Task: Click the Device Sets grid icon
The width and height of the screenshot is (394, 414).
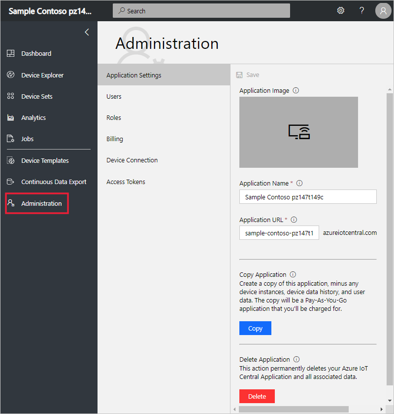Action: tap(10, 96)
